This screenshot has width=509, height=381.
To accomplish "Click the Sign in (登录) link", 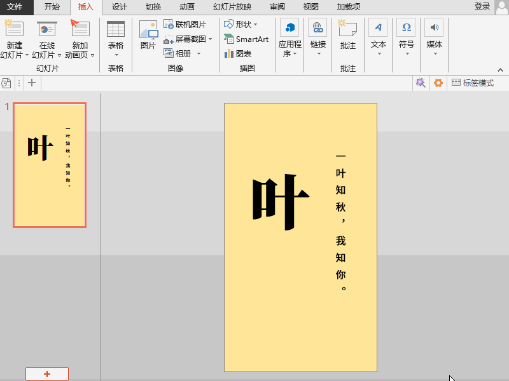I will click(482, 6).
